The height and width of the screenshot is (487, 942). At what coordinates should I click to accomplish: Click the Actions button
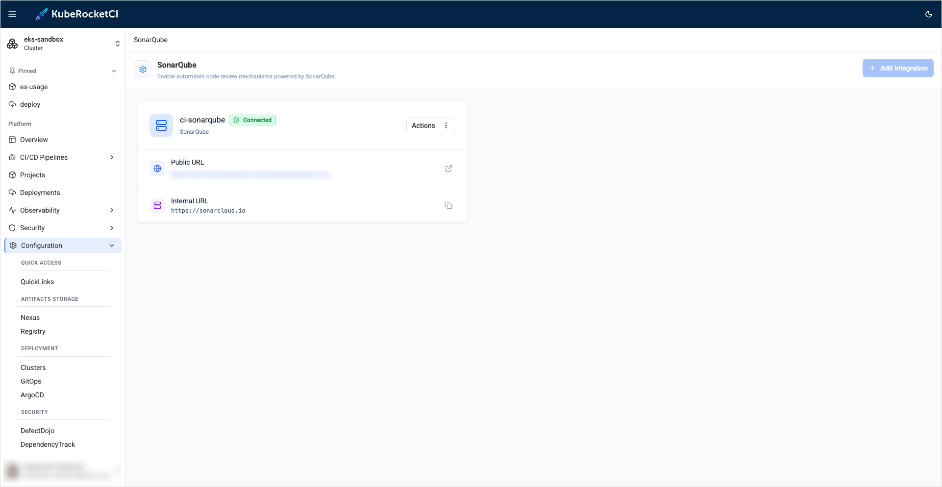[423, 125]
